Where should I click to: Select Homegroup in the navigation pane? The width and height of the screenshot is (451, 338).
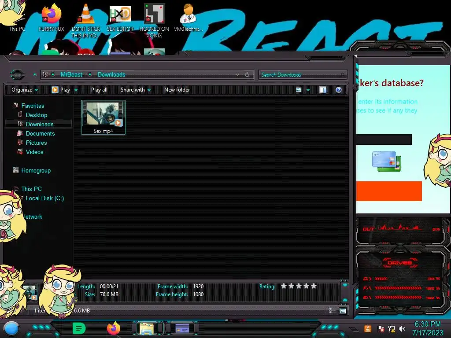click(36, 170)
